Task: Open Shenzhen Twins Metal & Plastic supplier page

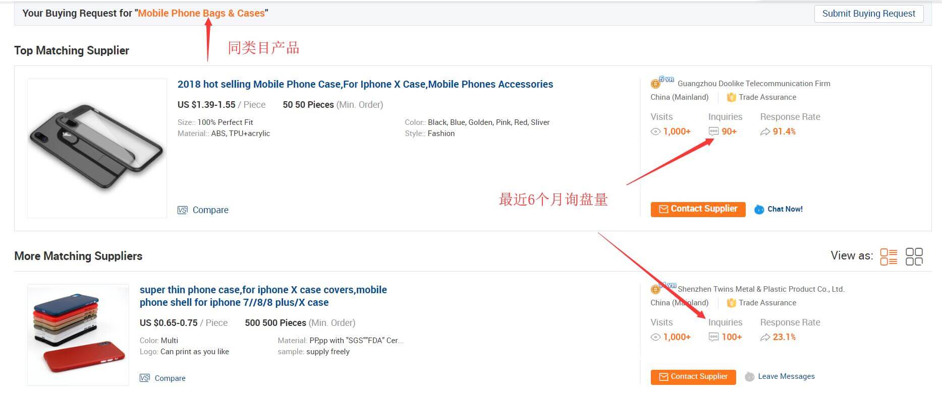Action: 760,289
